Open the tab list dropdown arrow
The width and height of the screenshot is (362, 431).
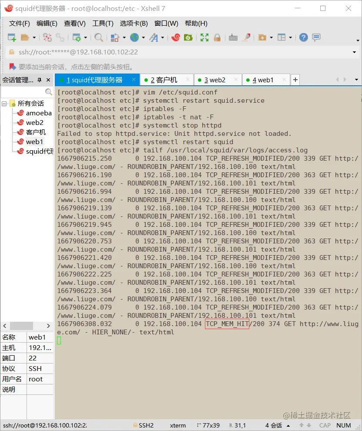(x=356, y=80)
